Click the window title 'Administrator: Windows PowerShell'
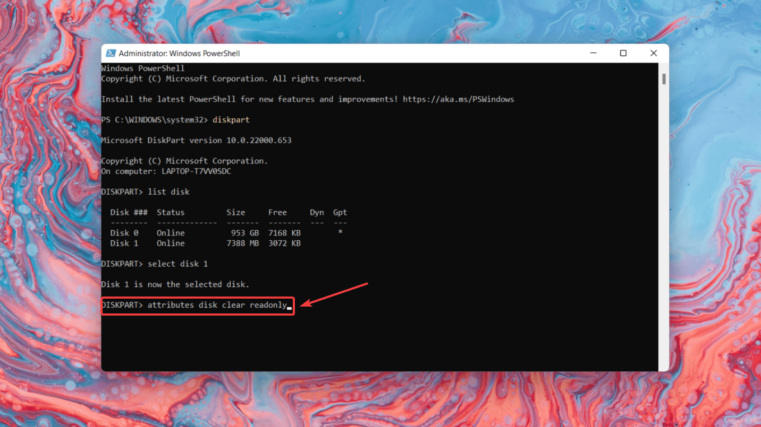761x427 pixels. [x=179, y=54]
